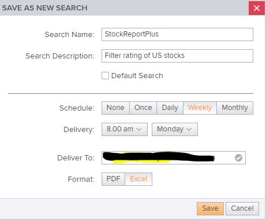Close the Save As New Search dialog
Screen dimensions: 266x220
coord(257,8)
